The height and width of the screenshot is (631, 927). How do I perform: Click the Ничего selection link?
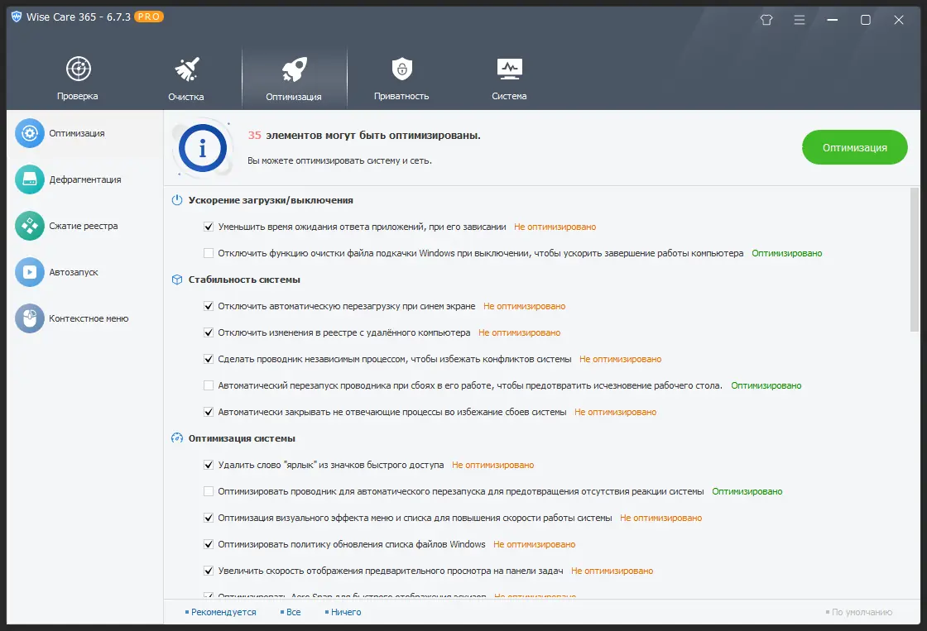click(x=346, y=612)
